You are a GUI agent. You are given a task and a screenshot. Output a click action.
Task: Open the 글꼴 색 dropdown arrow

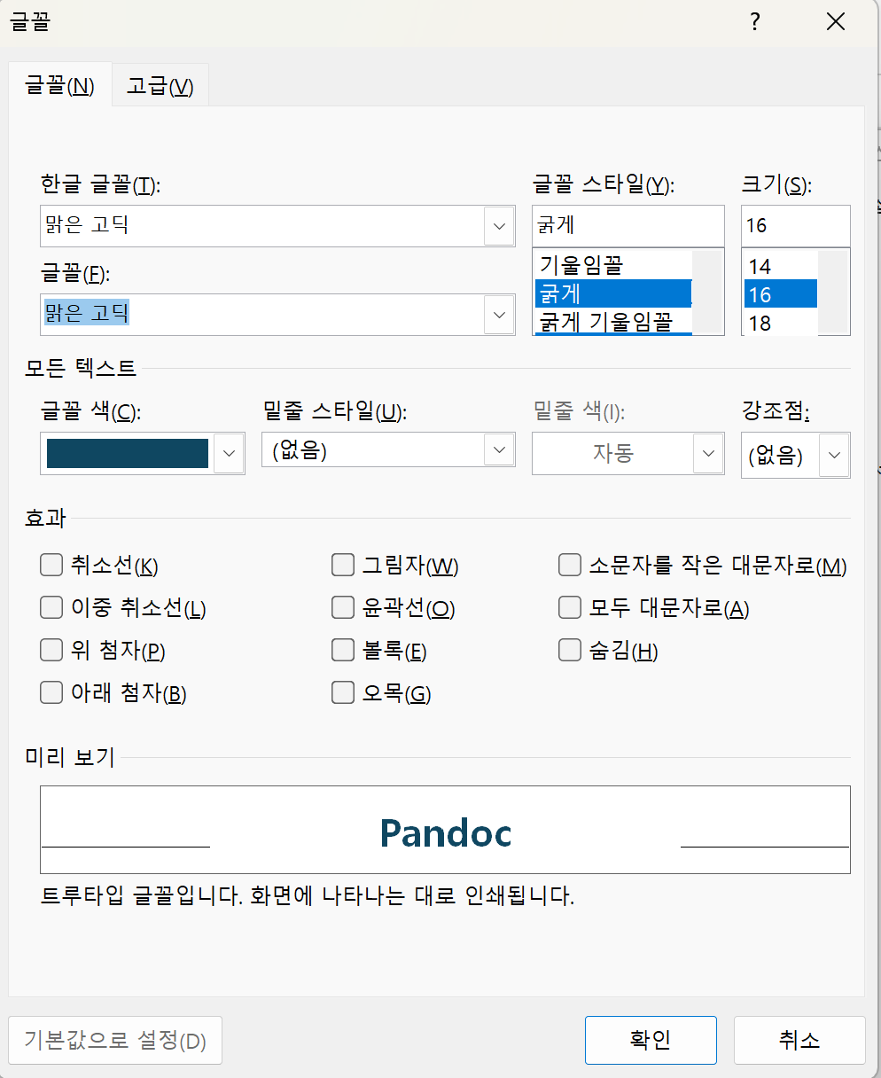(x=230, y=453)
